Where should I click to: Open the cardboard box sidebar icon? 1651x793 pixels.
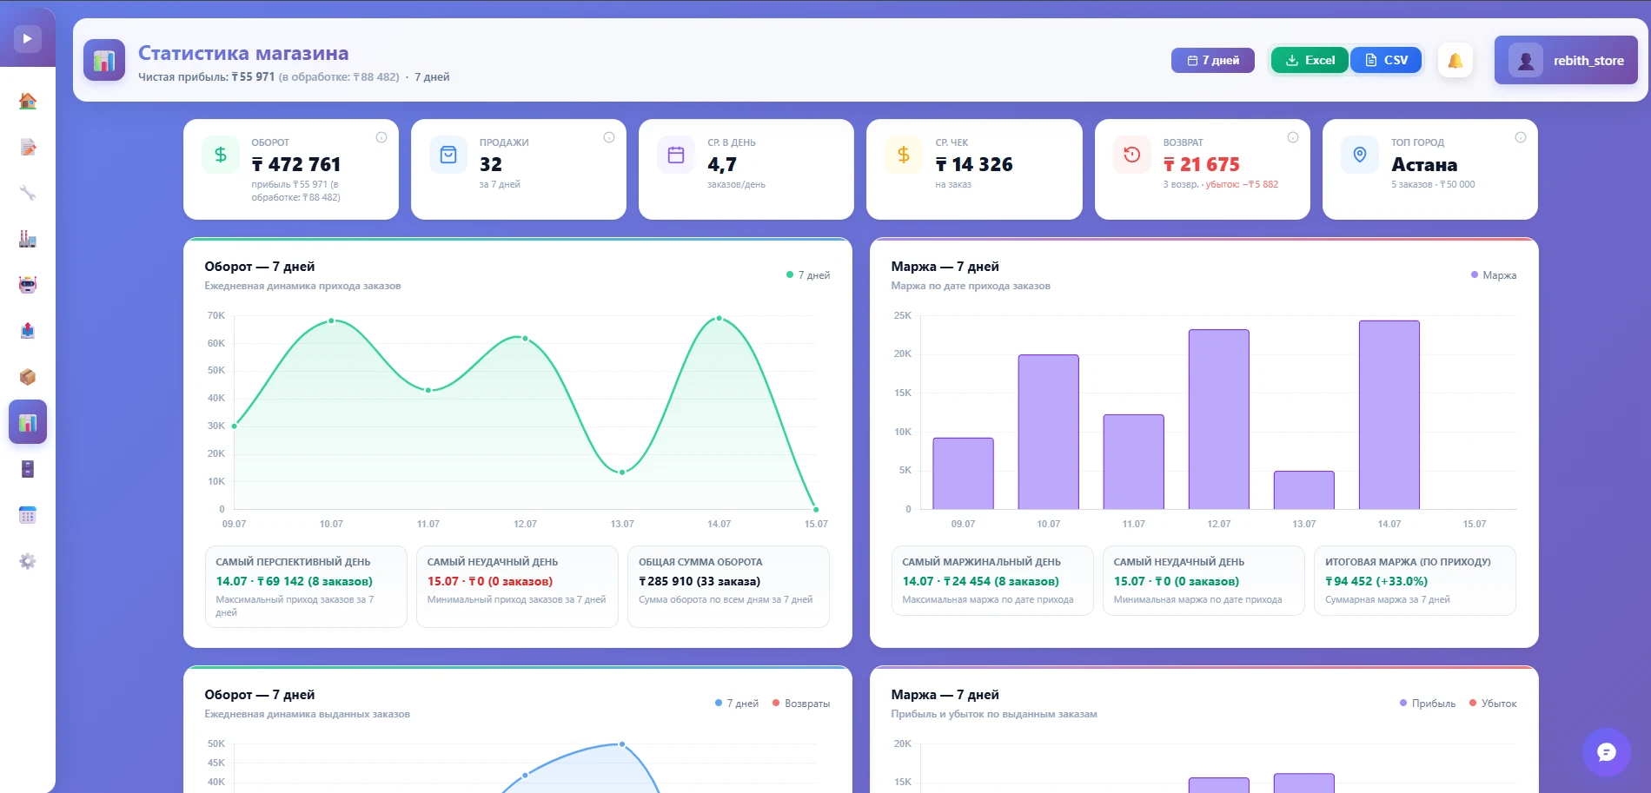(28, 377)
